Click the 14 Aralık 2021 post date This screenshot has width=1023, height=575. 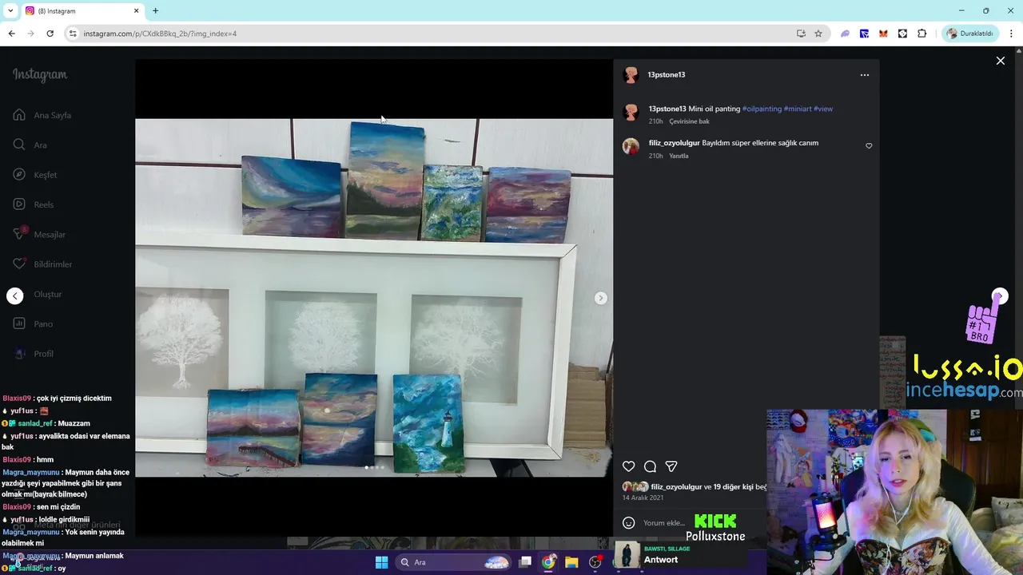coord(643,498)
